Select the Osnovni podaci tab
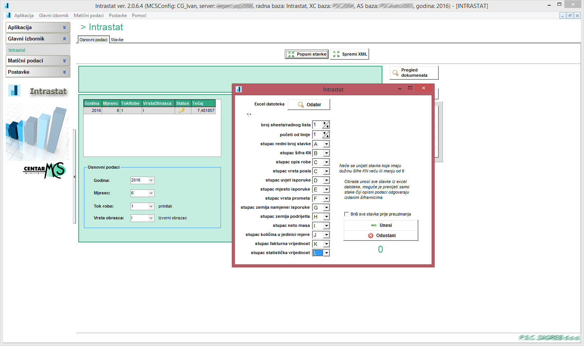Image resolution: width=584 pixels, height=346 pixels. [x=93, y=40]
